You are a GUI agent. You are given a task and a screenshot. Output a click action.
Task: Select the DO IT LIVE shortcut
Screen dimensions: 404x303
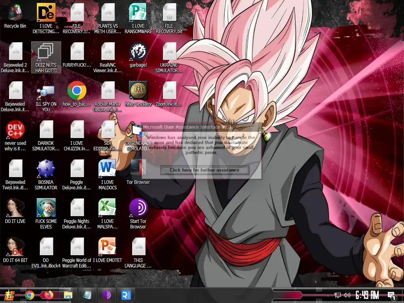[x=15, y=211]
